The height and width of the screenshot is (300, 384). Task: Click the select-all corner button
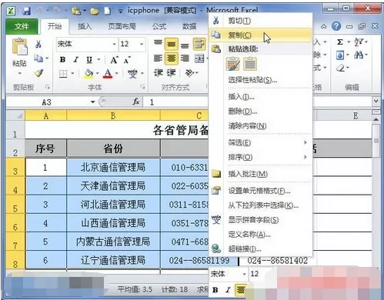[x=15, y=115]
